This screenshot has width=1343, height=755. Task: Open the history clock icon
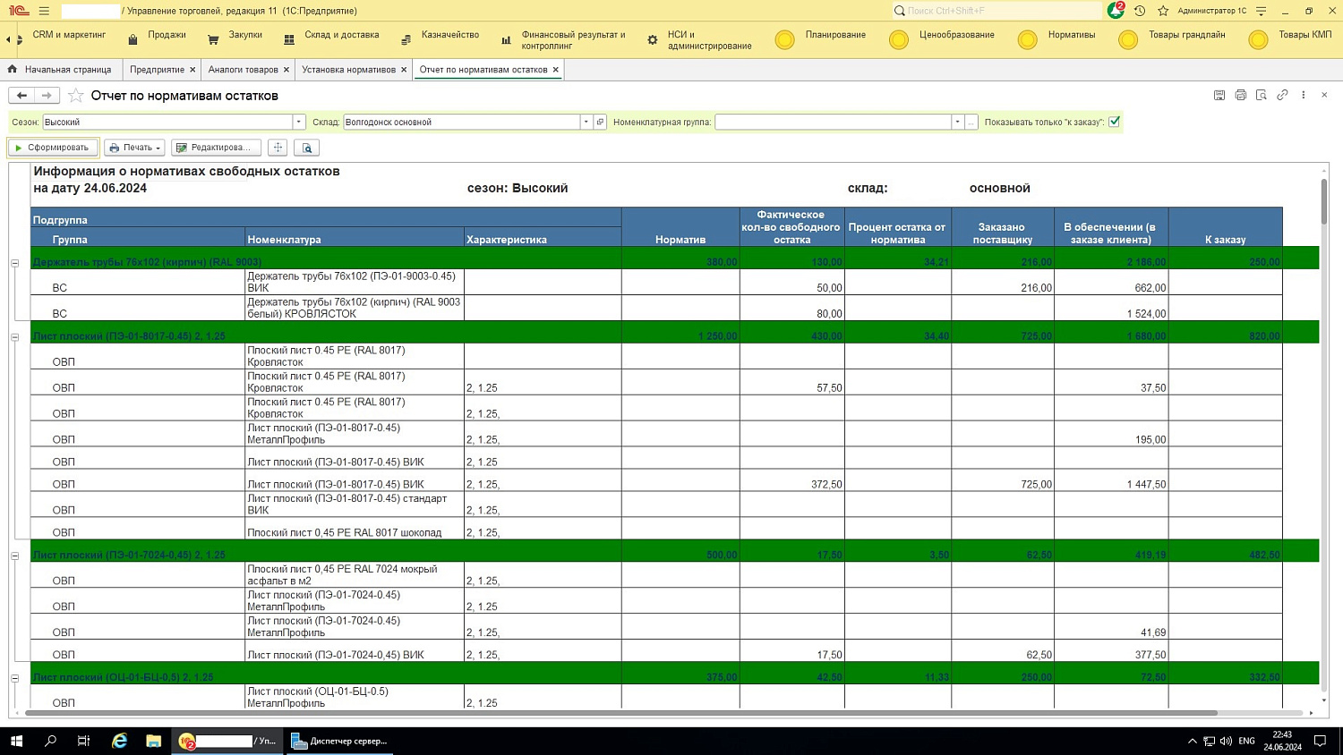[1139, 11]
